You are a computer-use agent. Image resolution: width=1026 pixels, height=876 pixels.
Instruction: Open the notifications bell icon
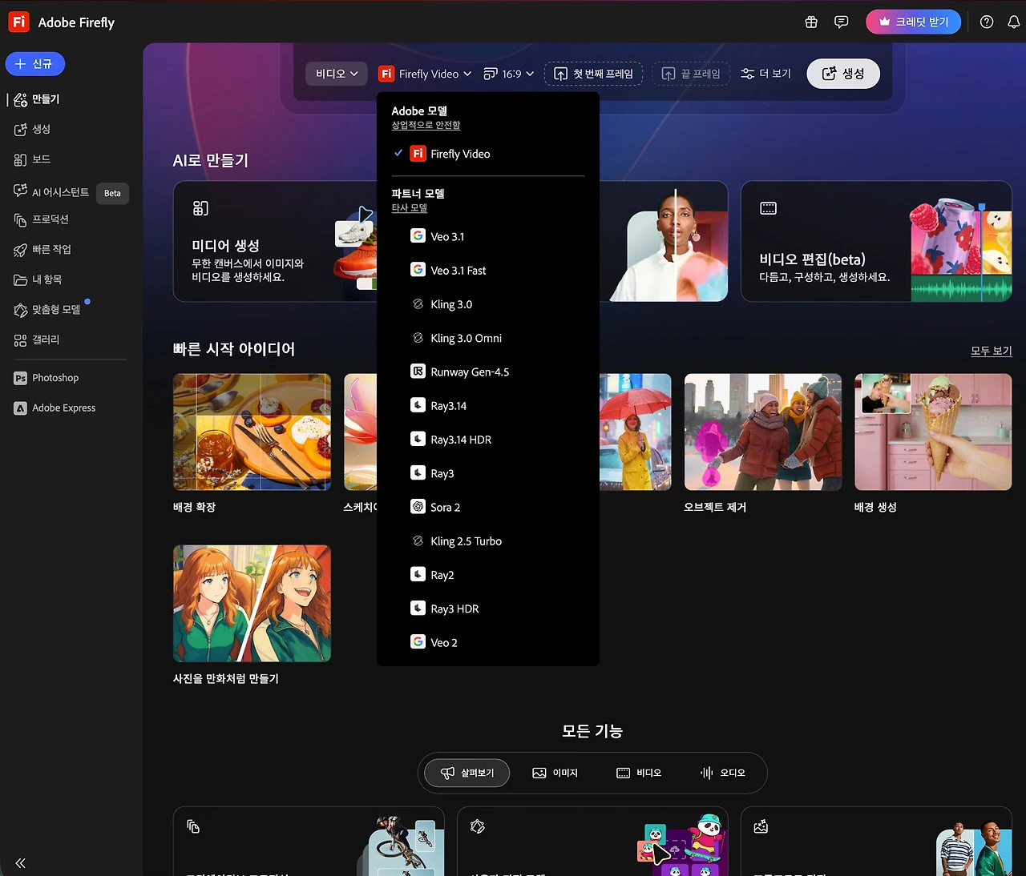(1013, 22)
